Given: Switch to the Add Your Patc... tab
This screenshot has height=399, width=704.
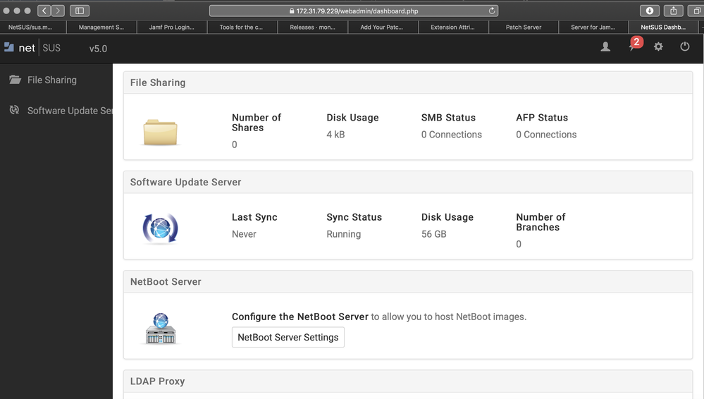Looking at the screenshot, I should tap(382, 27).
